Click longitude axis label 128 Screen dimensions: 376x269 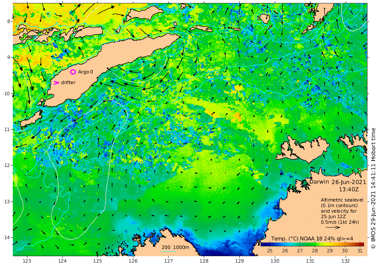(x=204, y=261)
